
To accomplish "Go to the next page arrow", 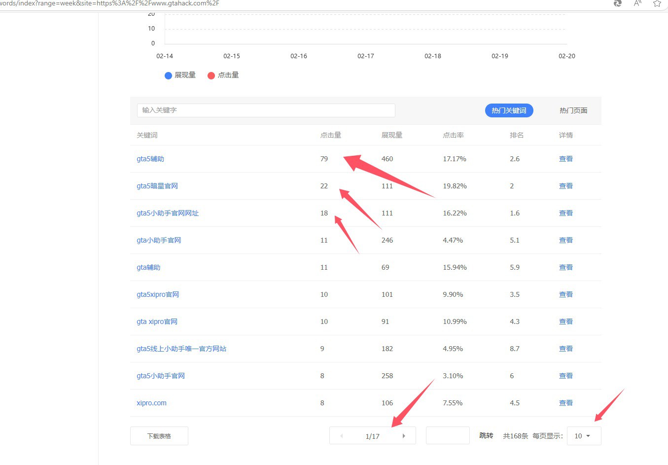I will pyautogui.click(x=404, y=436).
